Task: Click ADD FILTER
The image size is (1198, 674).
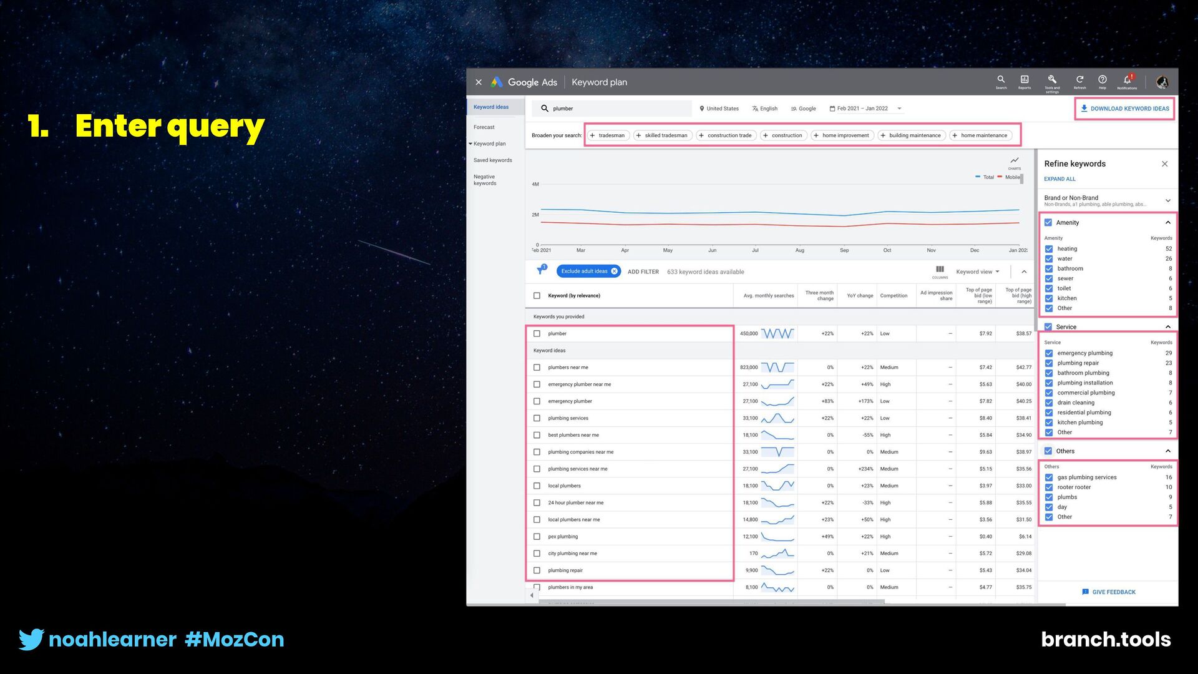Action: click(643, 272)
